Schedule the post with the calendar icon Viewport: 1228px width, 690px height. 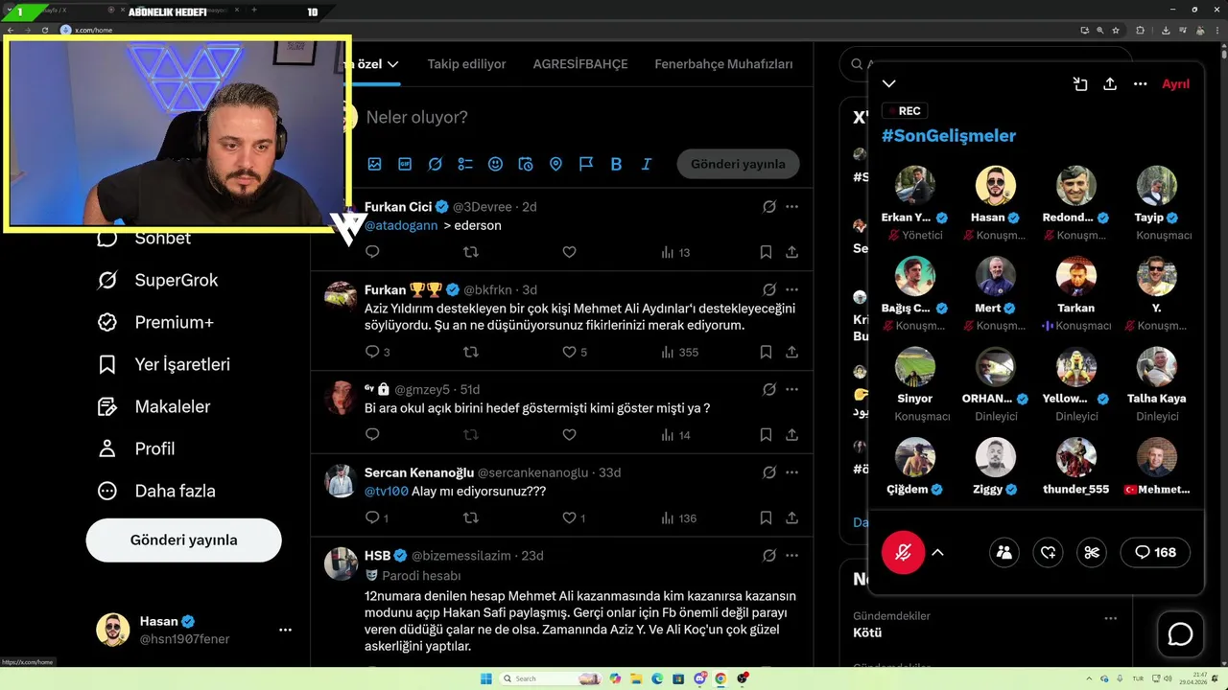click(x=526, y=164)
